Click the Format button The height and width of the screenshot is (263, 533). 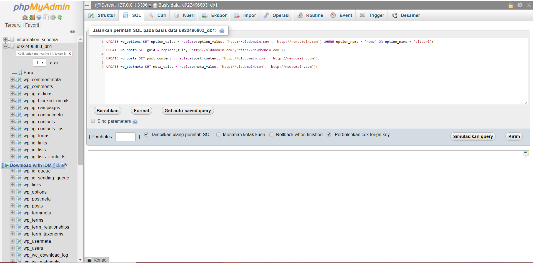tap(142, 111)
